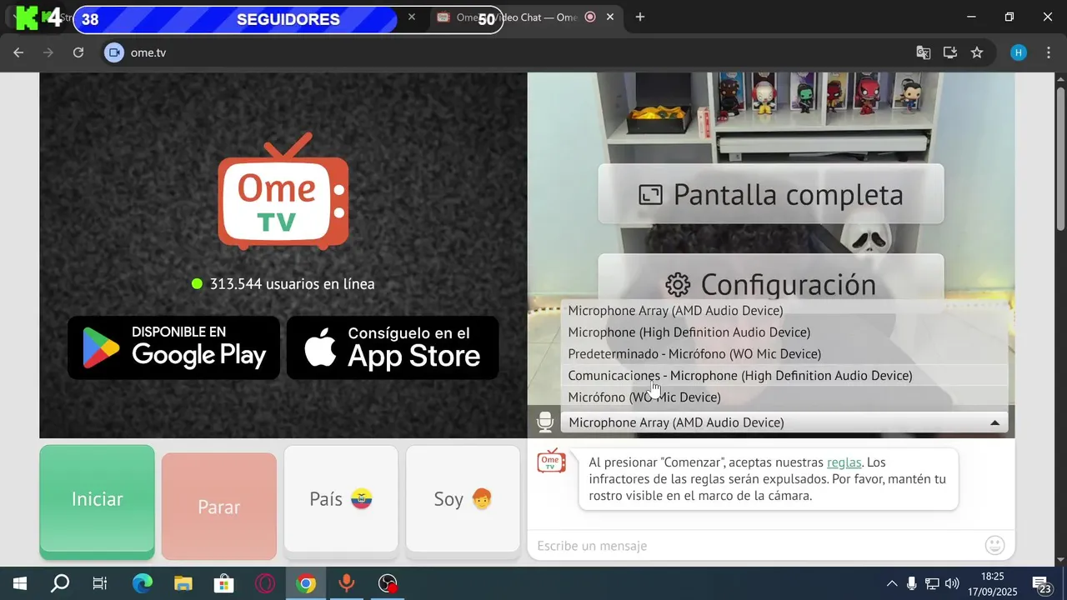1067x600 pixels.
Task: Choose Comunicaciones - Microphone (High Definition Audio Device)
Action: 784,376
